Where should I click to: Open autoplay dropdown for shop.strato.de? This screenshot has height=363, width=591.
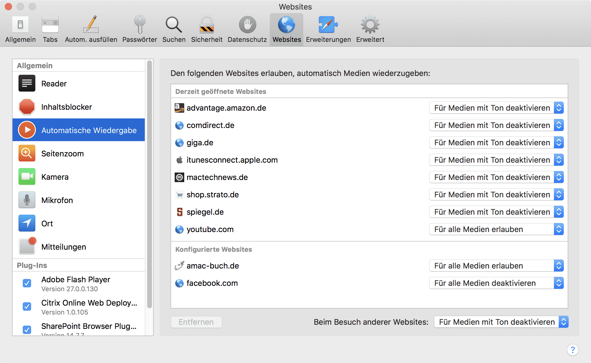(x=496, y=195)
